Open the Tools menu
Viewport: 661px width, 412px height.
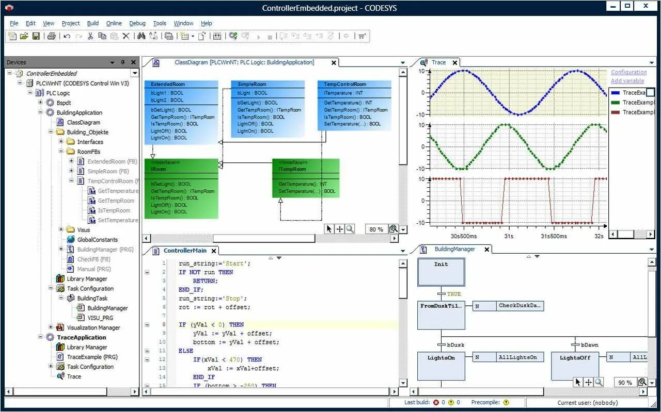pos(160,23)
